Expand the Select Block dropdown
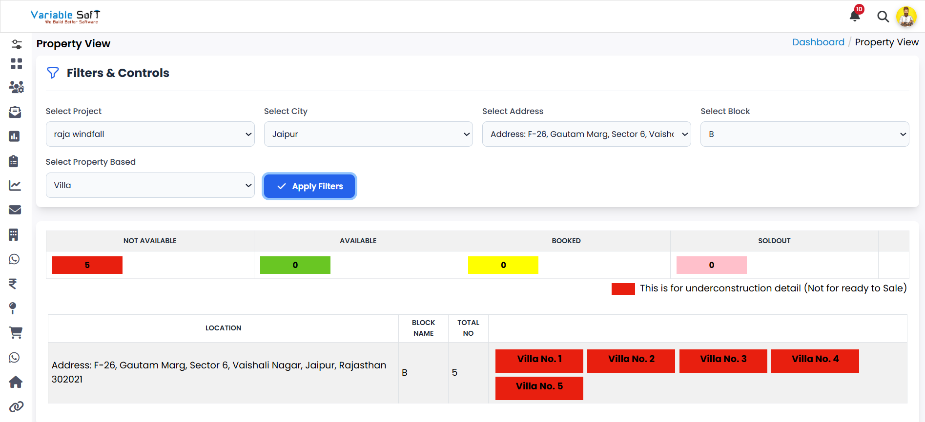Viewport: 925px width, 422px height. pyautogui.click(x=805, y=134)
